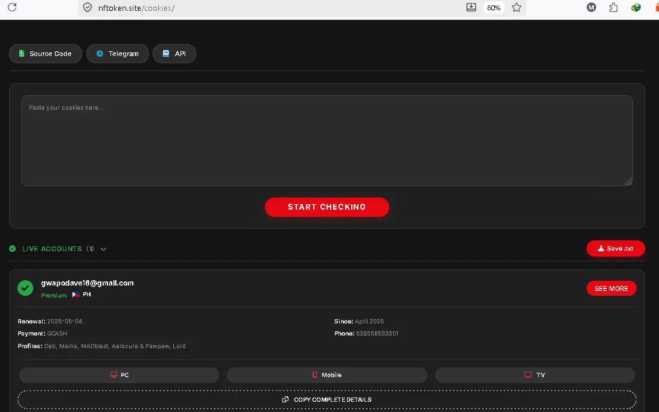Click the Premium plan label
The height and width of the screenshot is (412, 659).
pos(54,295)
